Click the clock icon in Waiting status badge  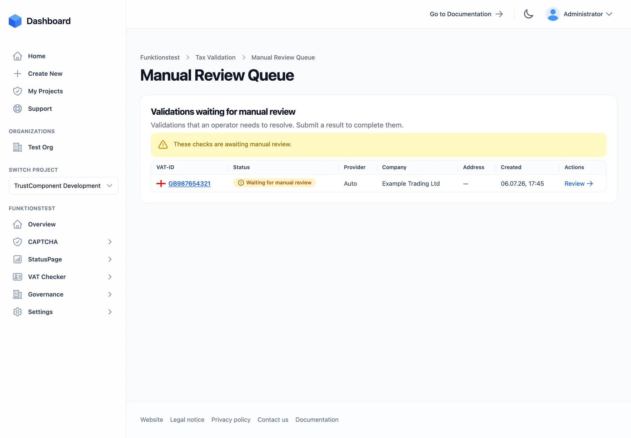pos(241,183)
